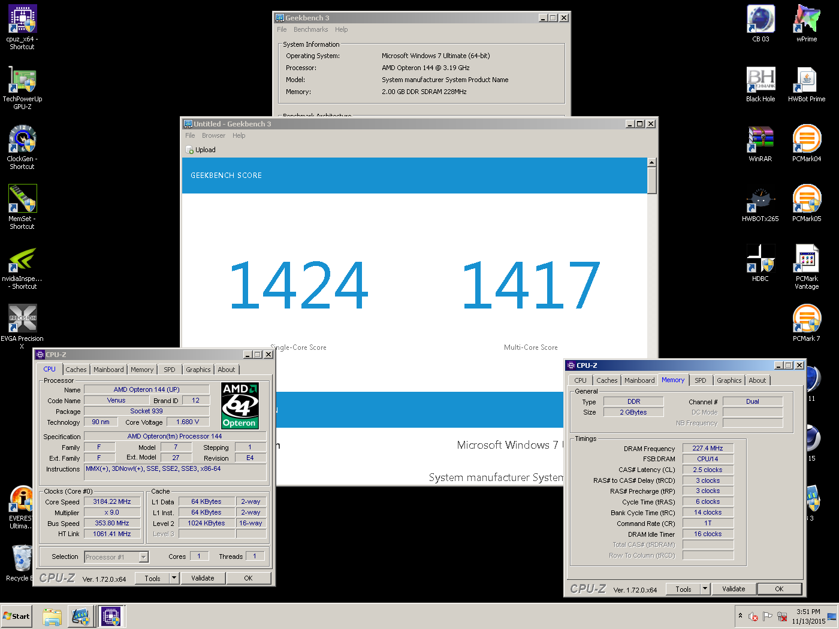Show hidden tray icons arrow
Screen dimensions: 839x629
(740, 616)
